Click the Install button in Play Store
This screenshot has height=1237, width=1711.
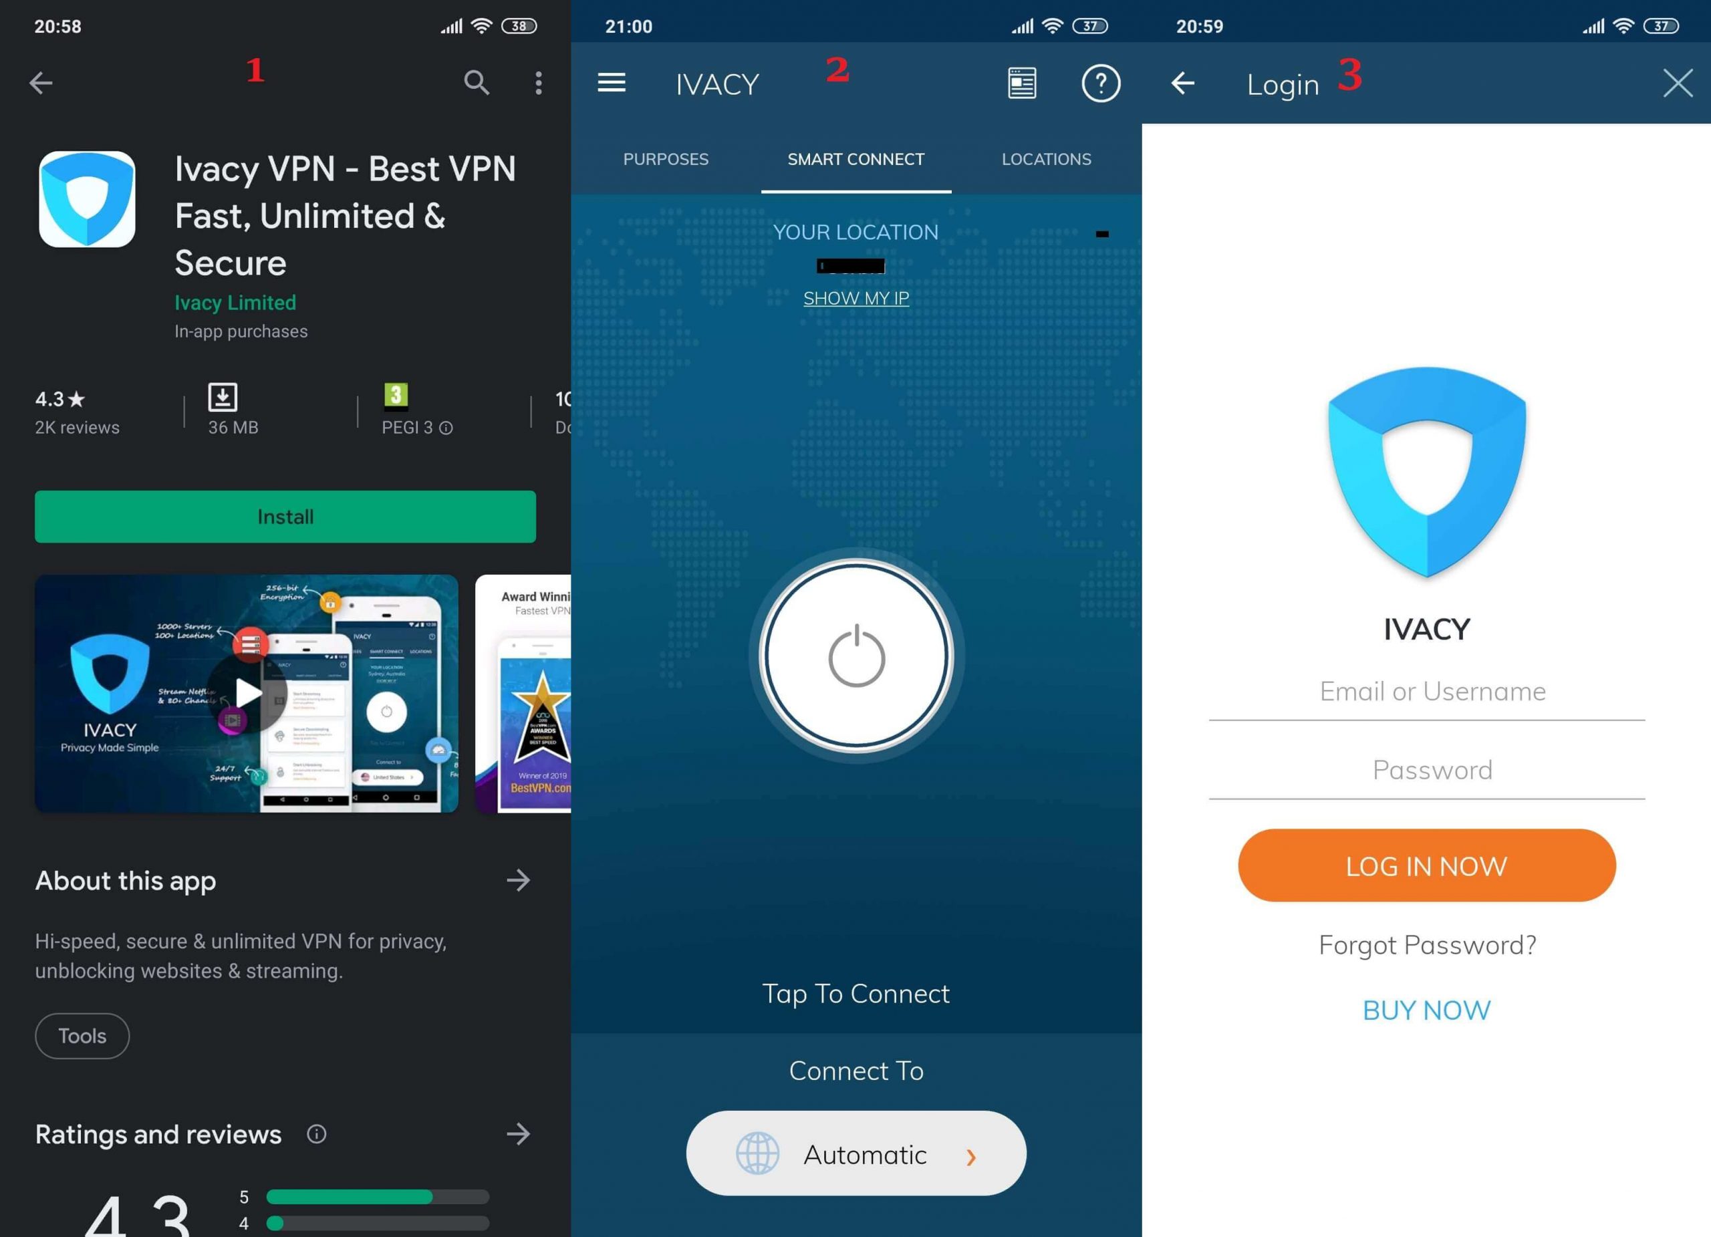284,515
